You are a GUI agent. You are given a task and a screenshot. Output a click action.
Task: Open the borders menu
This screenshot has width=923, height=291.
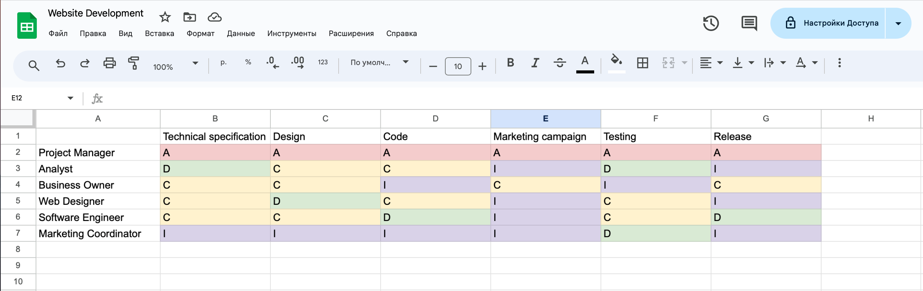pyautogui.click(x=642, y=63)
